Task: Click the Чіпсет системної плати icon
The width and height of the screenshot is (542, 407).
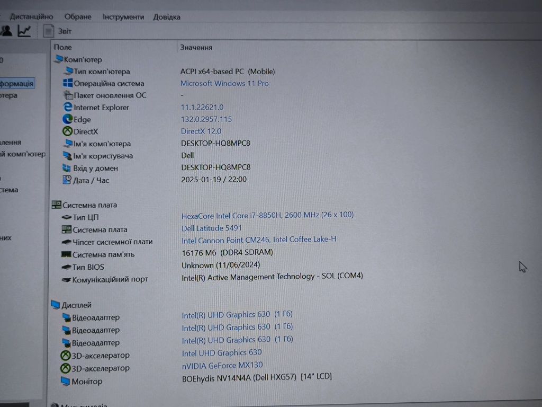Action: point(66,242)
